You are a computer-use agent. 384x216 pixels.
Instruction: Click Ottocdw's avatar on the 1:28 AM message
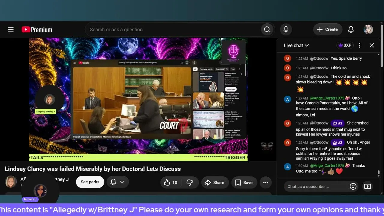[x=287, y=123]
